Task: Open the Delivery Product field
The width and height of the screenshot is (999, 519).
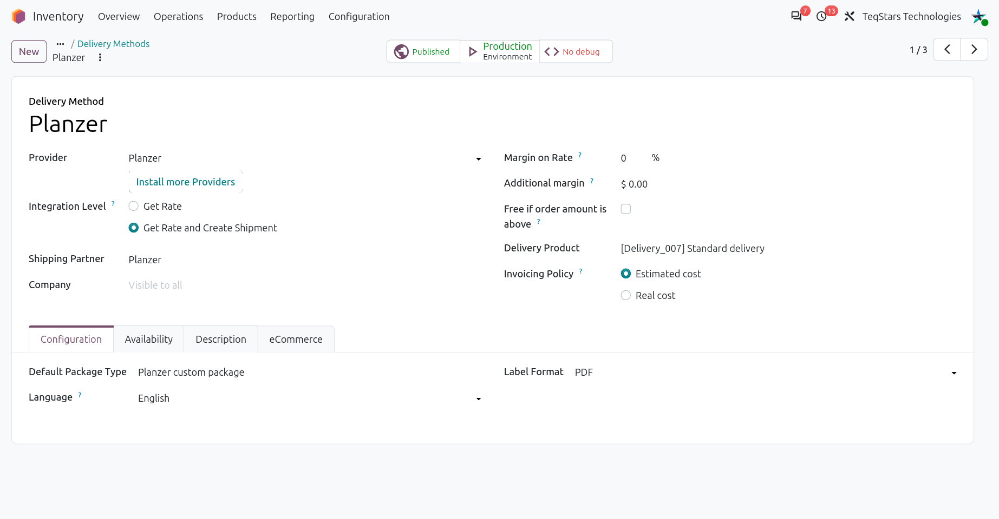Action: pos(788,248)
